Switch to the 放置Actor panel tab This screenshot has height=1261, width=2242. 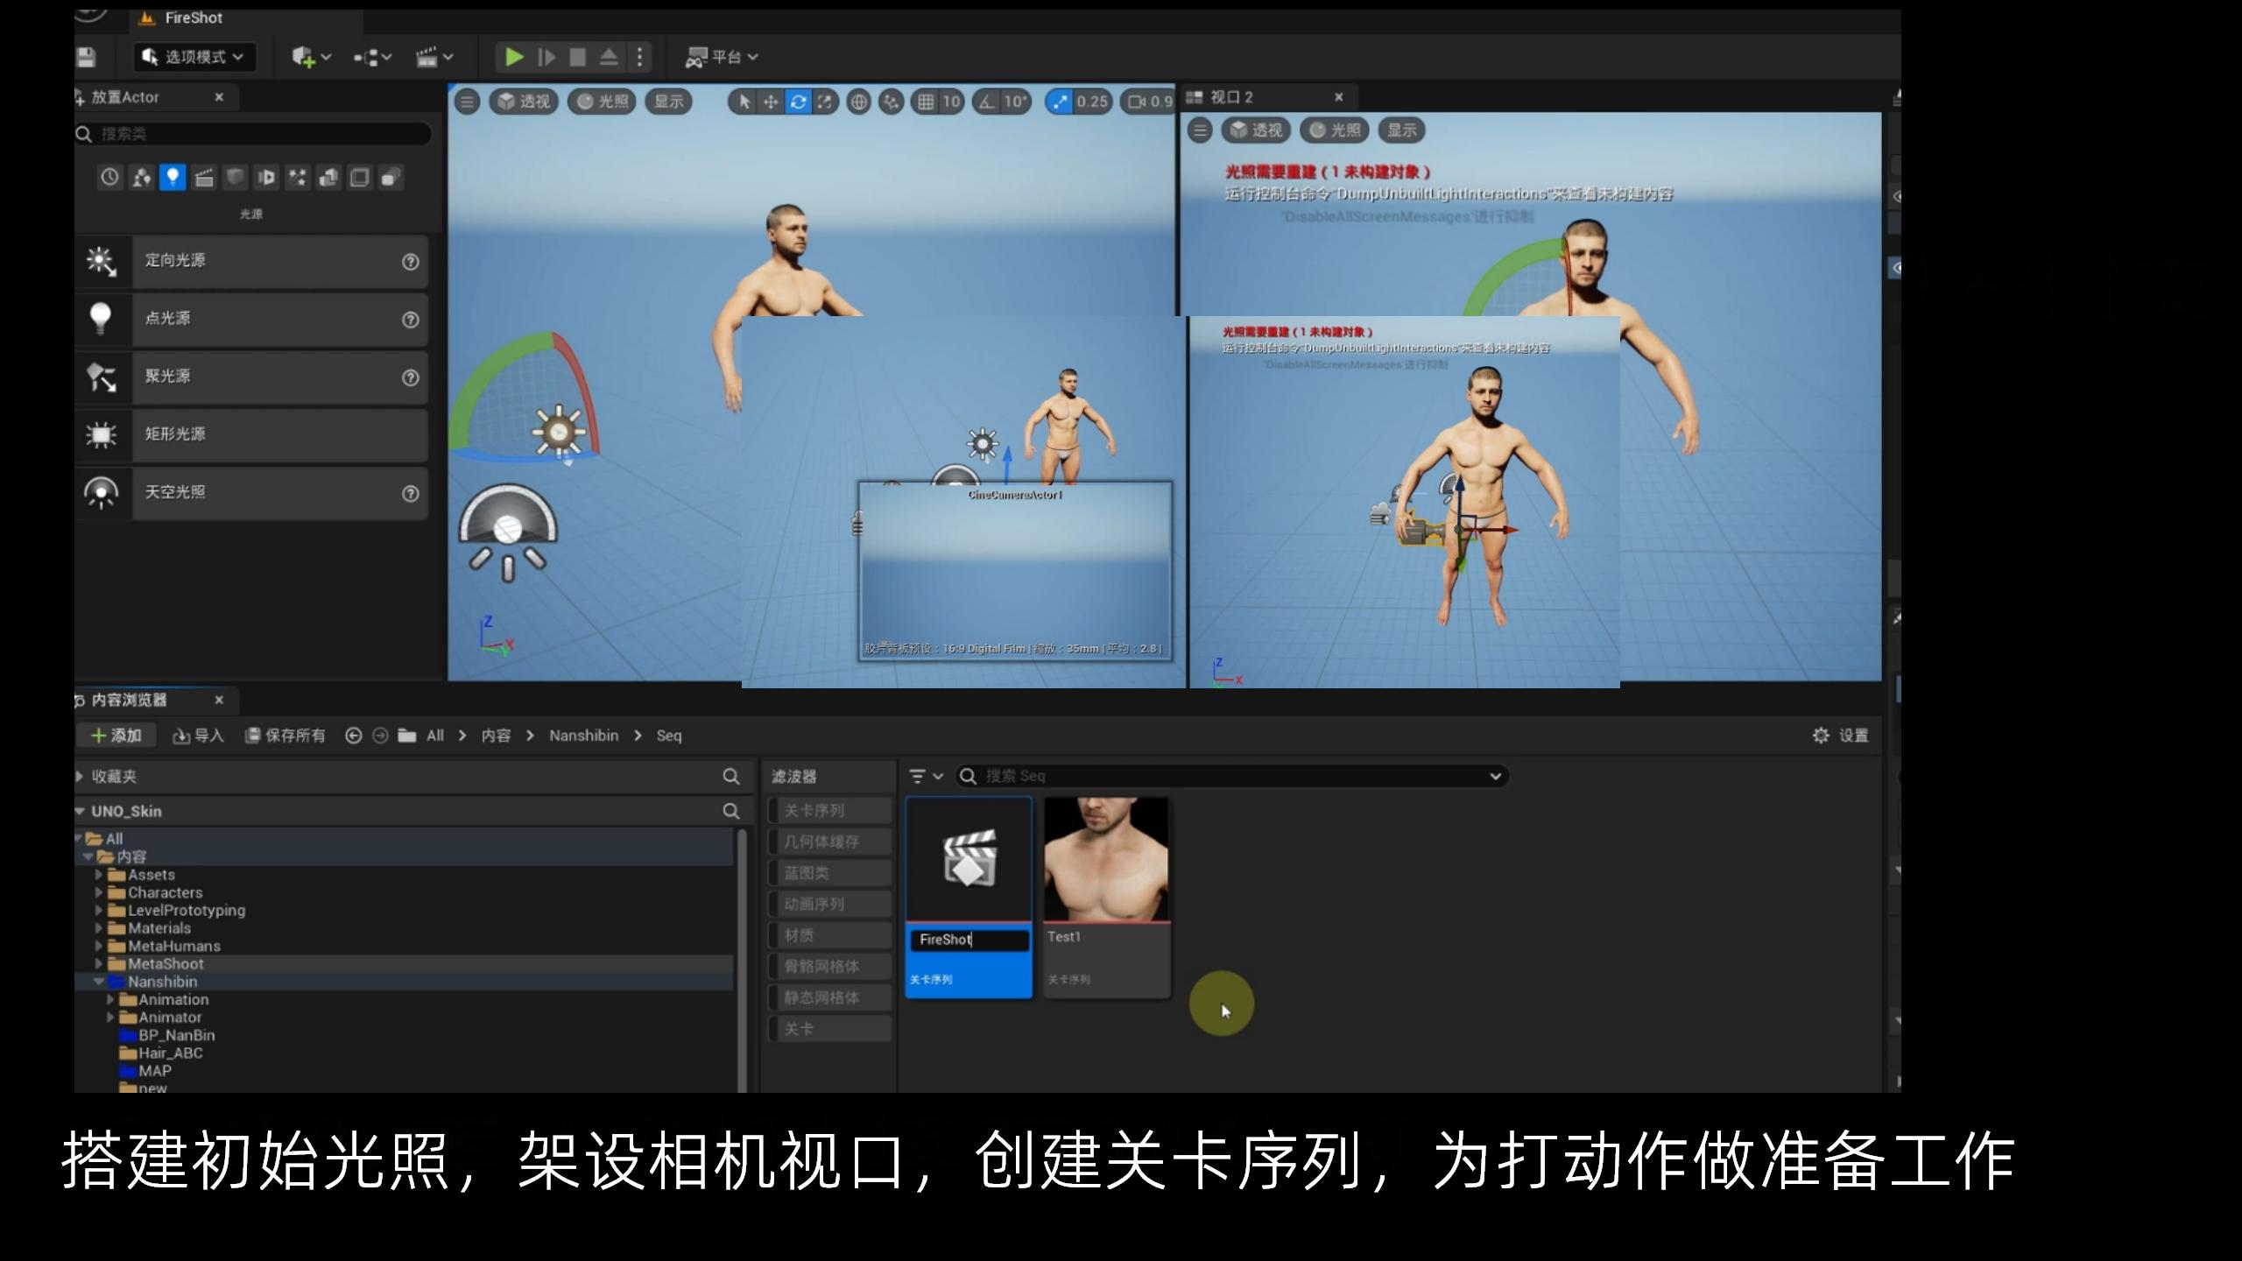(124, 97)
